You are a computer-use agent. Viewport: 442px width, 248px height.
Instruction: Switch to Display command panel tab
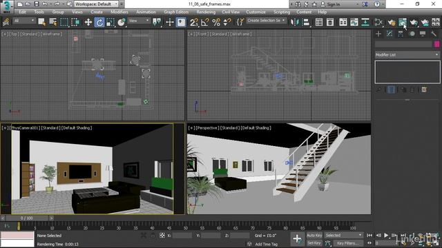(x=423, y=34)
